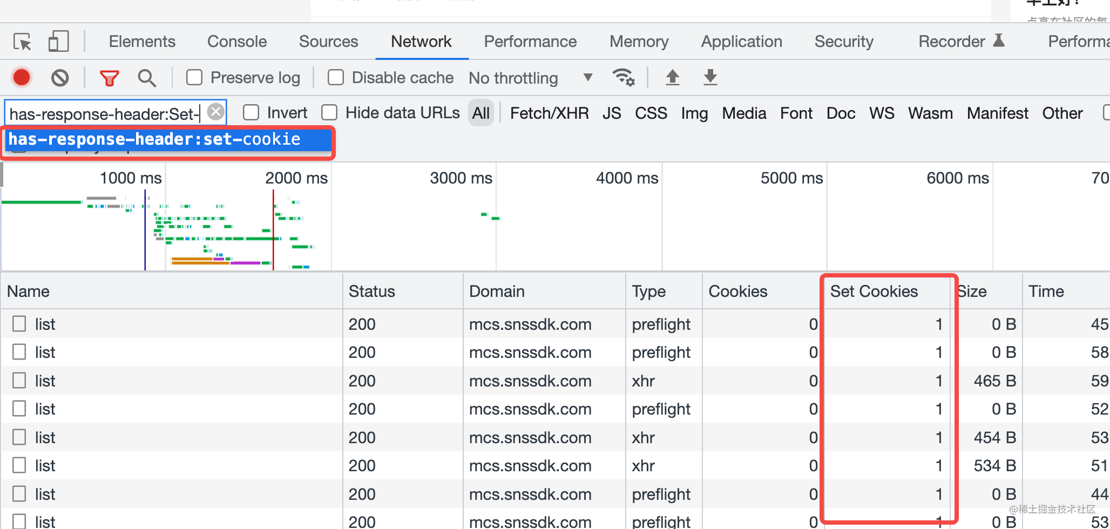The image size is (1110, 529).
Task: Open the No throttling dropdown
Action: tap(530, 78)
